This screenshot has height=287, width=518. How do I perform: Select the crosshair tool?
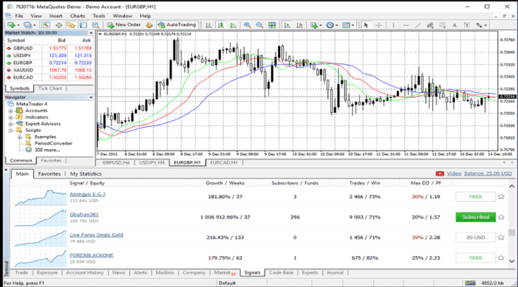[x=378, y=25]
